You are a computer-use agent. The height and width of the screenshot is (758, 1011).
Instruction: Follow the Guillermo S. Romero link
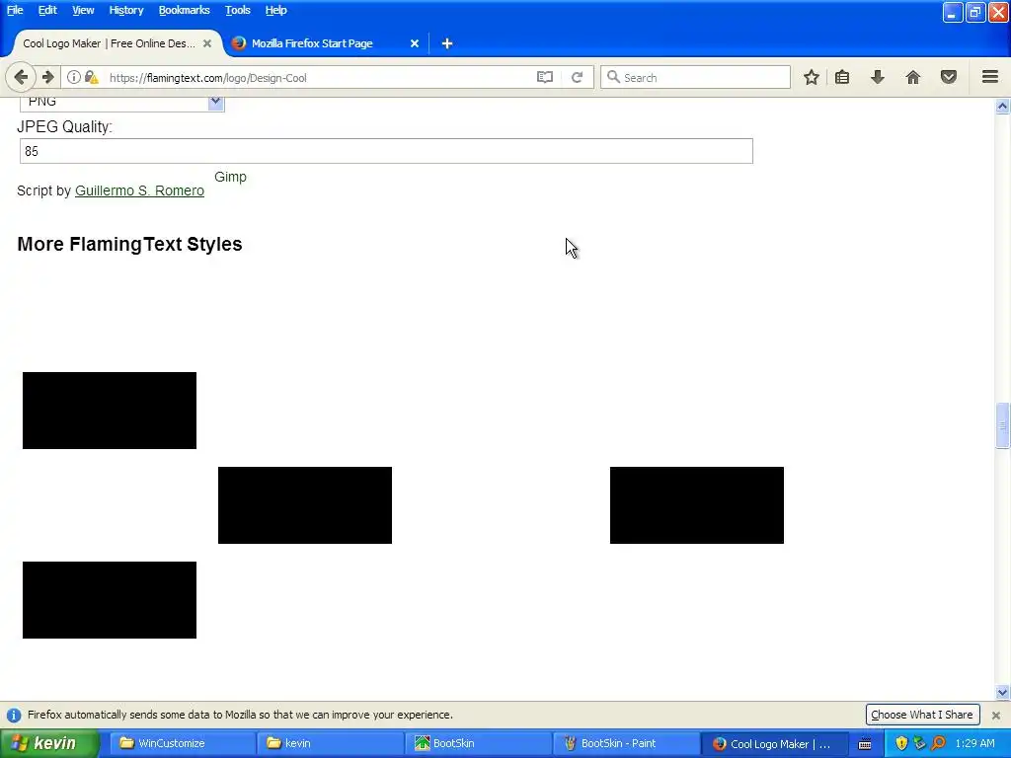pyautogui.click(x=139, y=190)
